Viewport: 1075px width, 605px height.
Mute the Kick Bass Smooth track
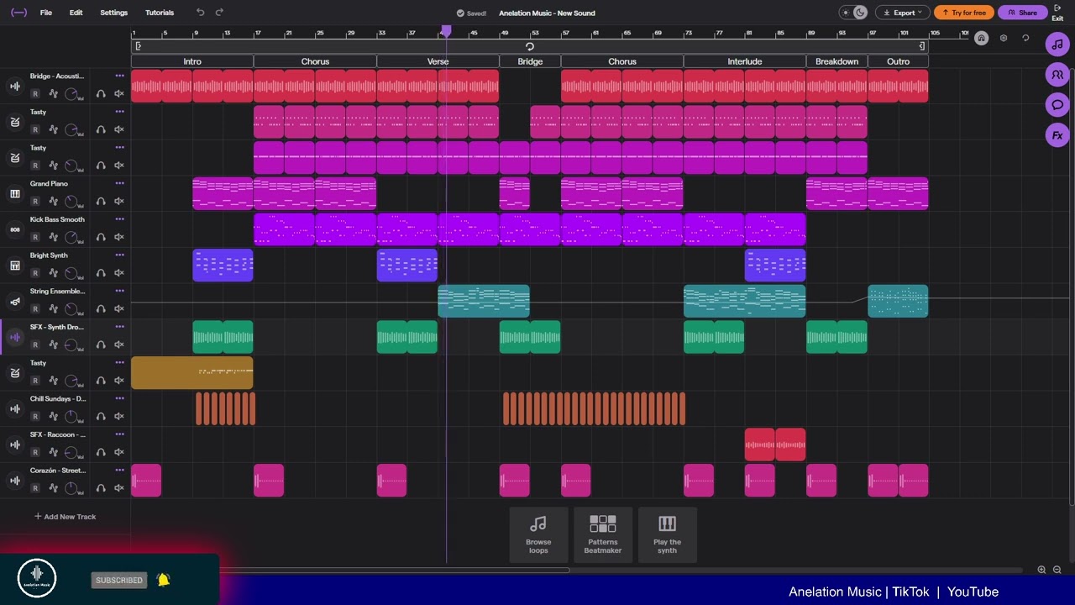click(x=118, y=238)
